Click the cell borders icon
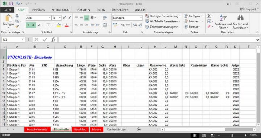 click(x=49, y=25)
